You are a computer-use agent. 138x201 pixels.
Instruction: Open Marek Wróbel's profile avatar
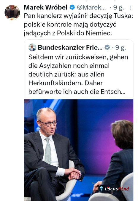coord(12,12)
